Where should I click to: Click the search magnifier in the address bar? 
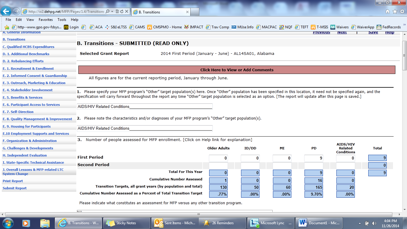[107, 12]
